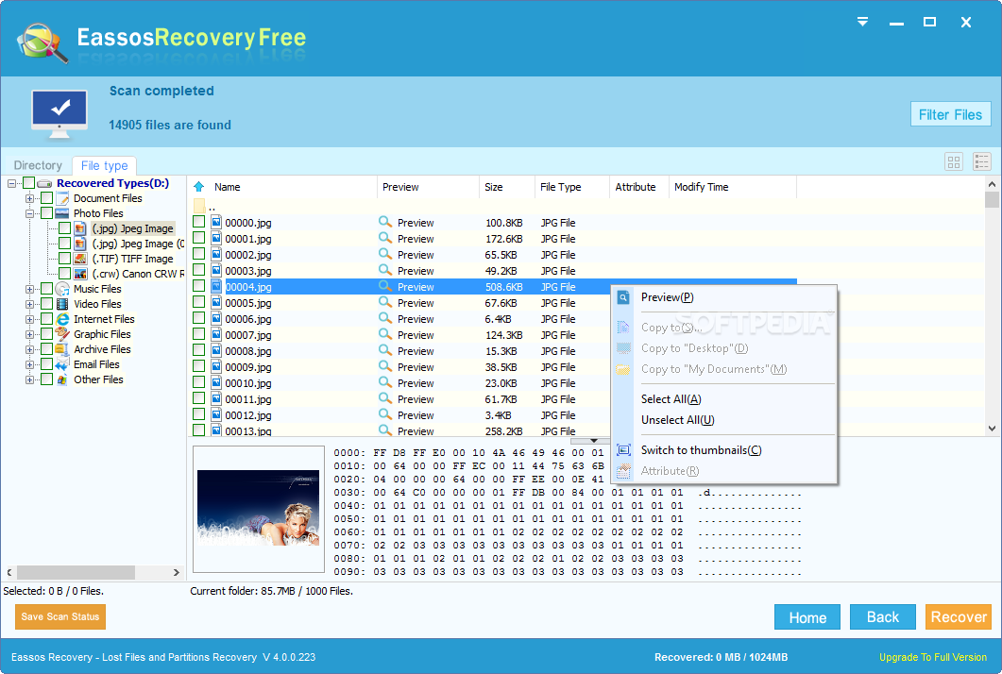Click the Archive Files icon

pos(62,349)
